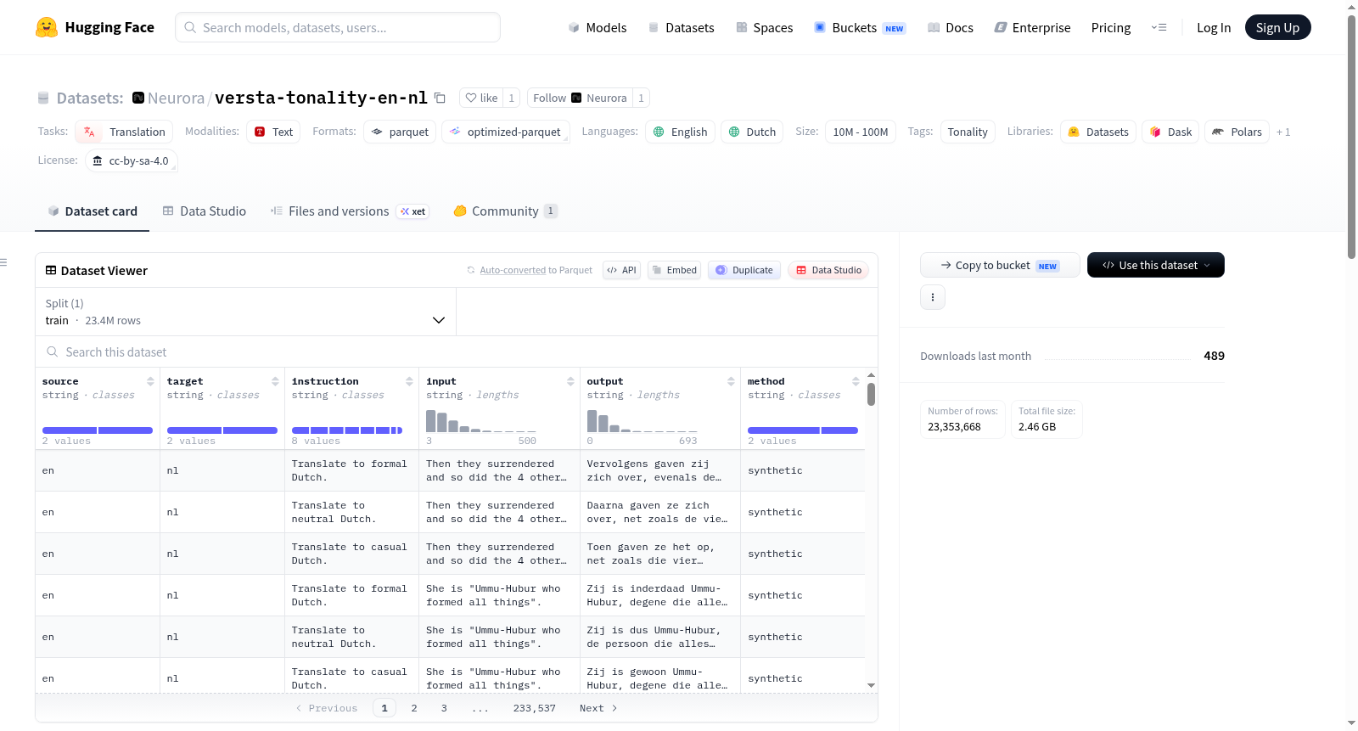1358x731 pixels.
Task: Open the Use this dataset dropdown
Action: pyautogui.click(x=1156, y=265)
